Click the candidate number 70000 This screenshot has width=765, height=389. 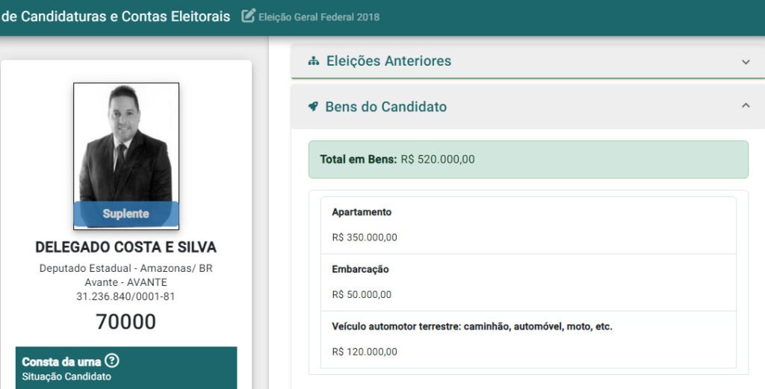[x=126, y=322]
